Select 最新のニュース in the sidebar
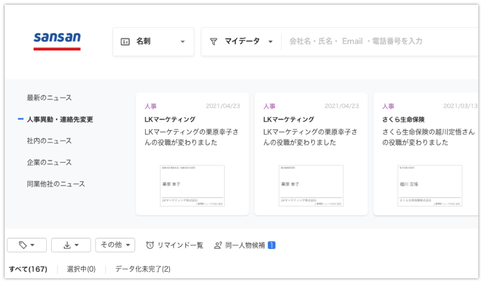This screenshot has width=483, height=283. 49,98
